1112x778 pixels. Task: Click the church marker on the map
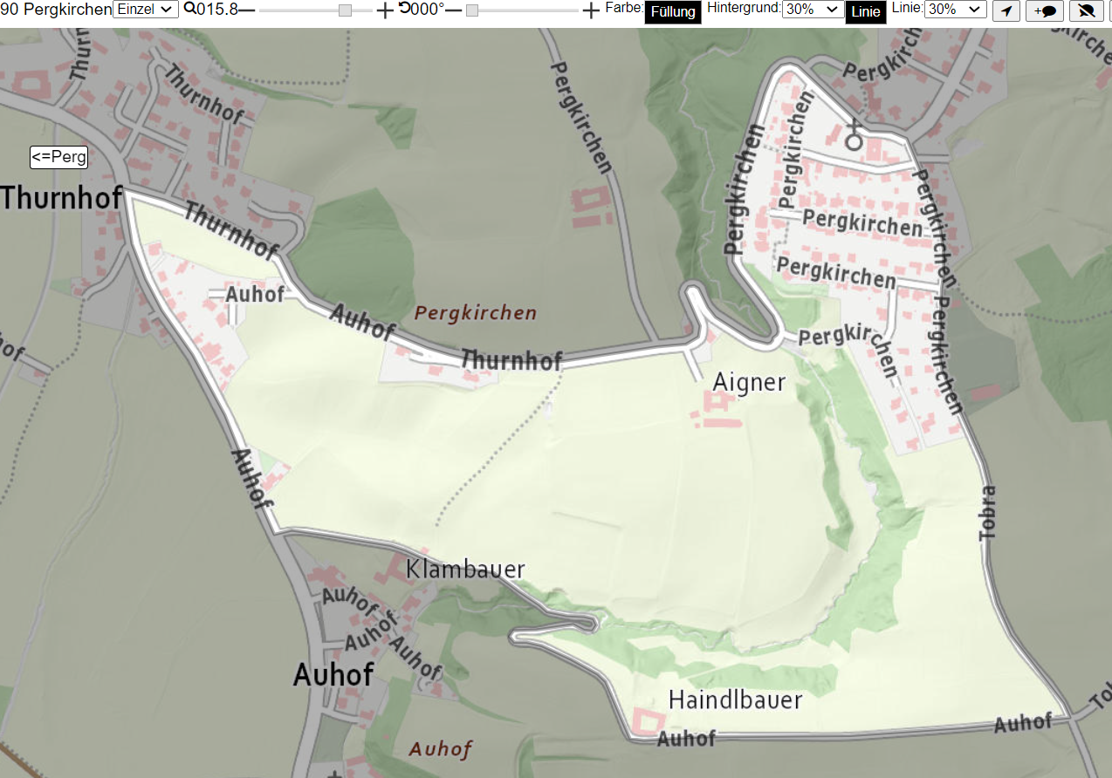(x=854, y=135)
